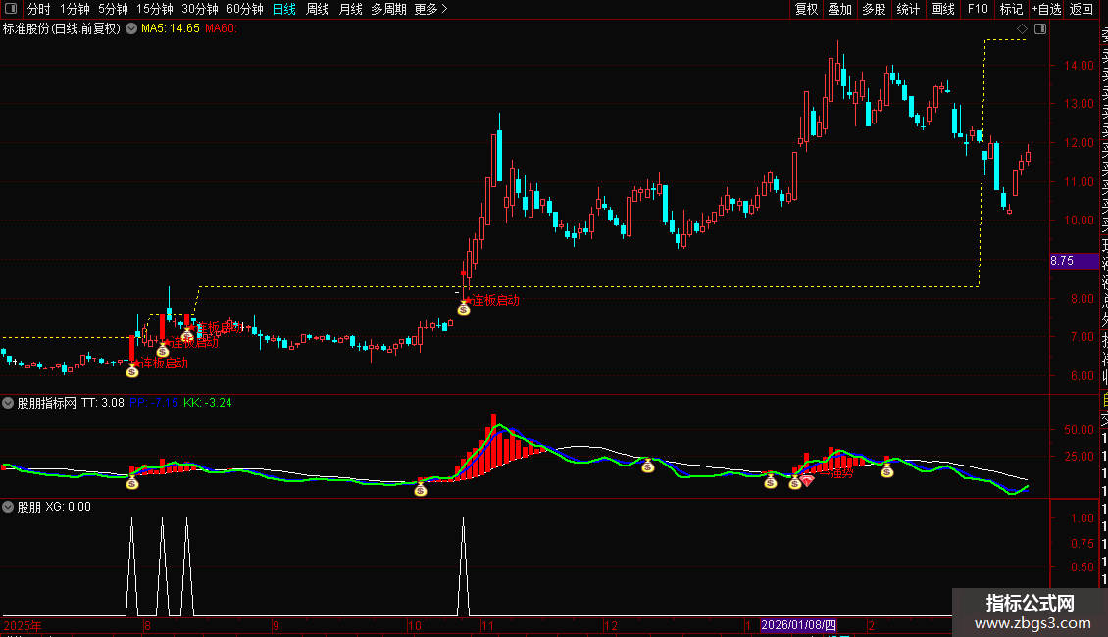Open the 画线 drawing tools
The height and width of the screenshot is (637, 1108).
pos(942,9)
